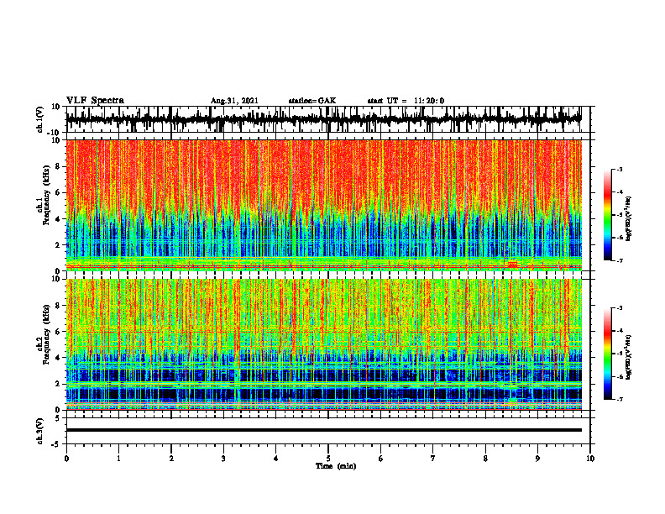Select the date text "Aug.31, 2021"
Image resolution: width=665 pixels, height=514 pixels.
234,101
